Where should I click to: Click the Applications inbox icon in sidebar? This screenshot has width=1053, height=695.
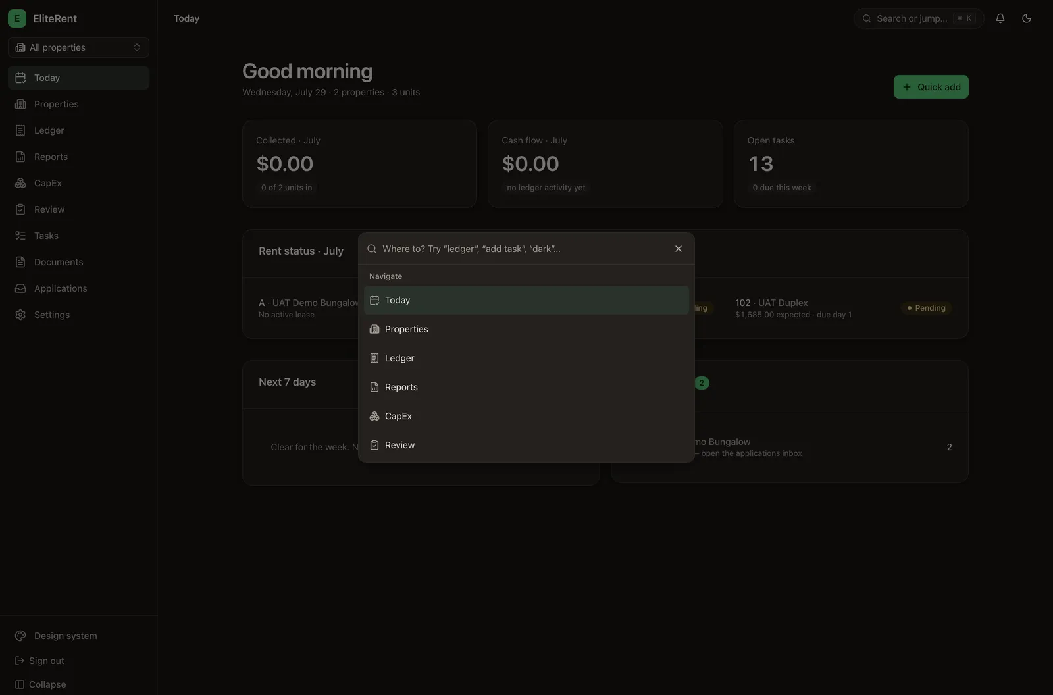coord(20,288)
